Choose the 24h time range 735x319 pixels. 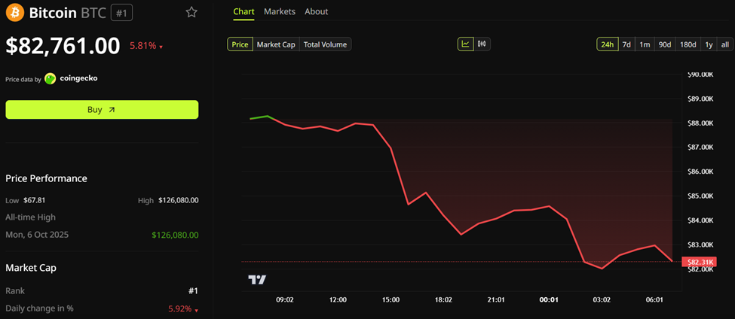(x=607, y=44)
